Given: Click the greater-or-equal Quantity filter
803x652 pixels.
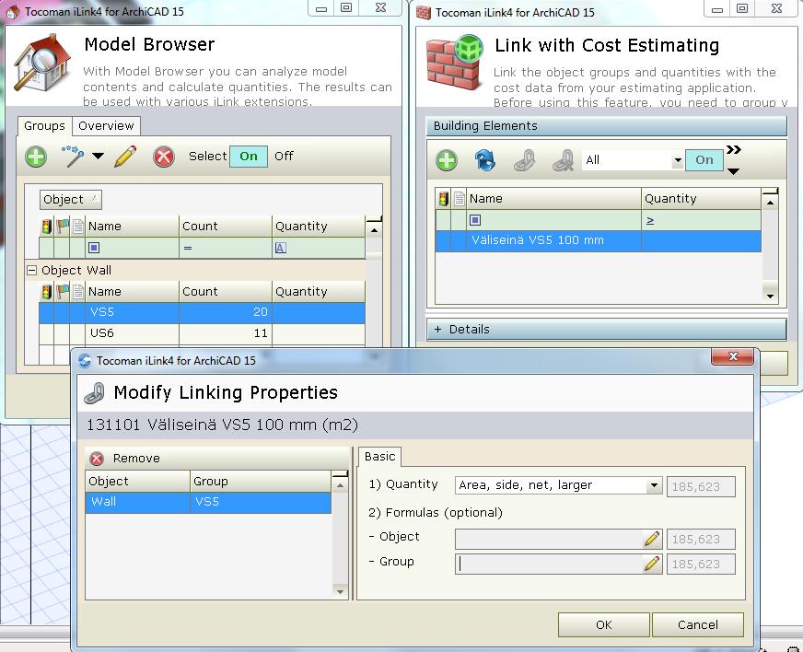Looking at the screenshot, I should coord(650,221).
